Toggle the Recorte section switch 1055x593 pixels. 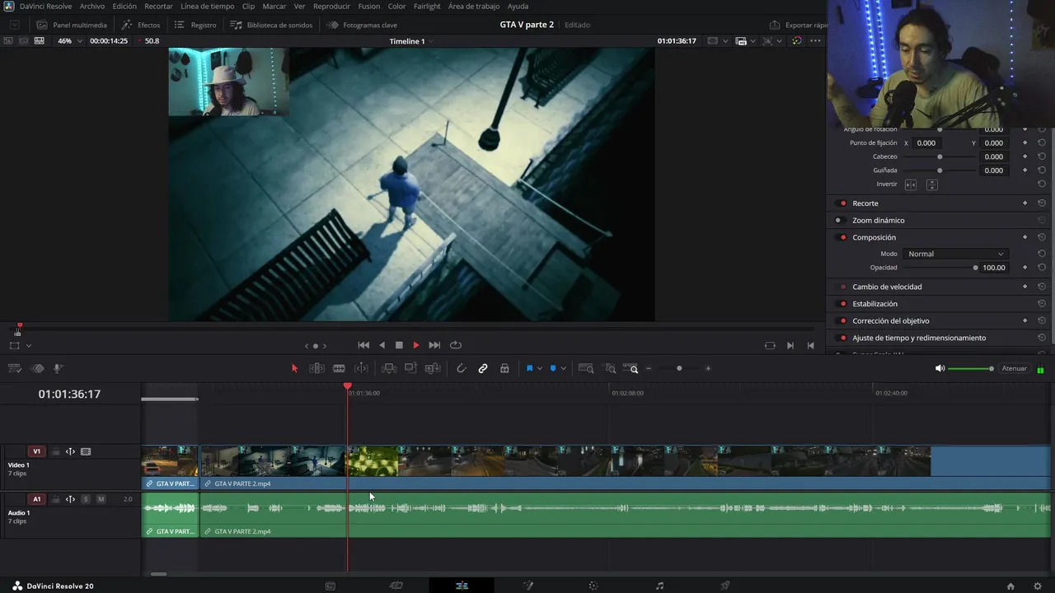[842, 203]
